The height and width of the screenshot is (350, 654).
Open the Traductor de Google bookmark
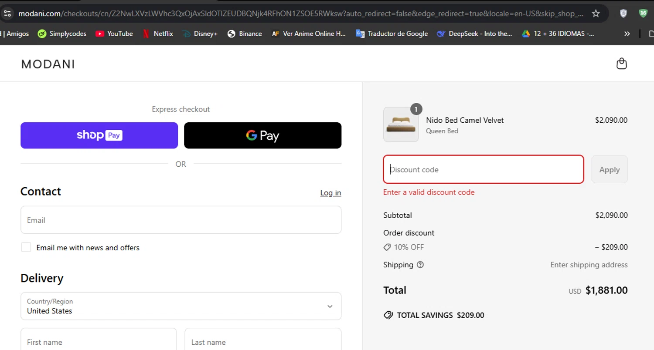(392, 34)
